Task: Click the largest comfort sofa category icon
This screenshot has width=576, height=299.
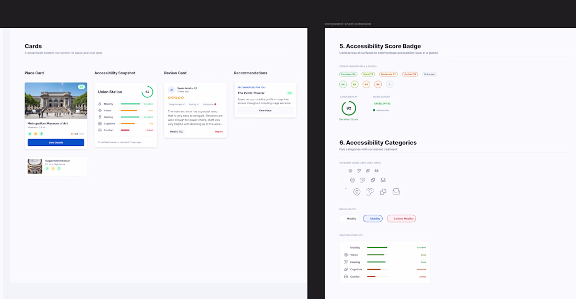Action: click(x=396, y=191)
